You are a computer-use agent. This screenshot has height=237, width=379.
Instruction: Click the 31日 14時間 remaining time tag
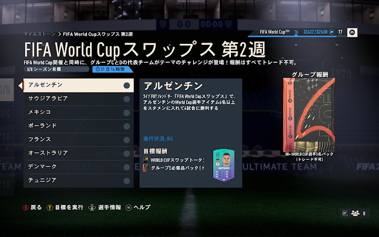113,69
